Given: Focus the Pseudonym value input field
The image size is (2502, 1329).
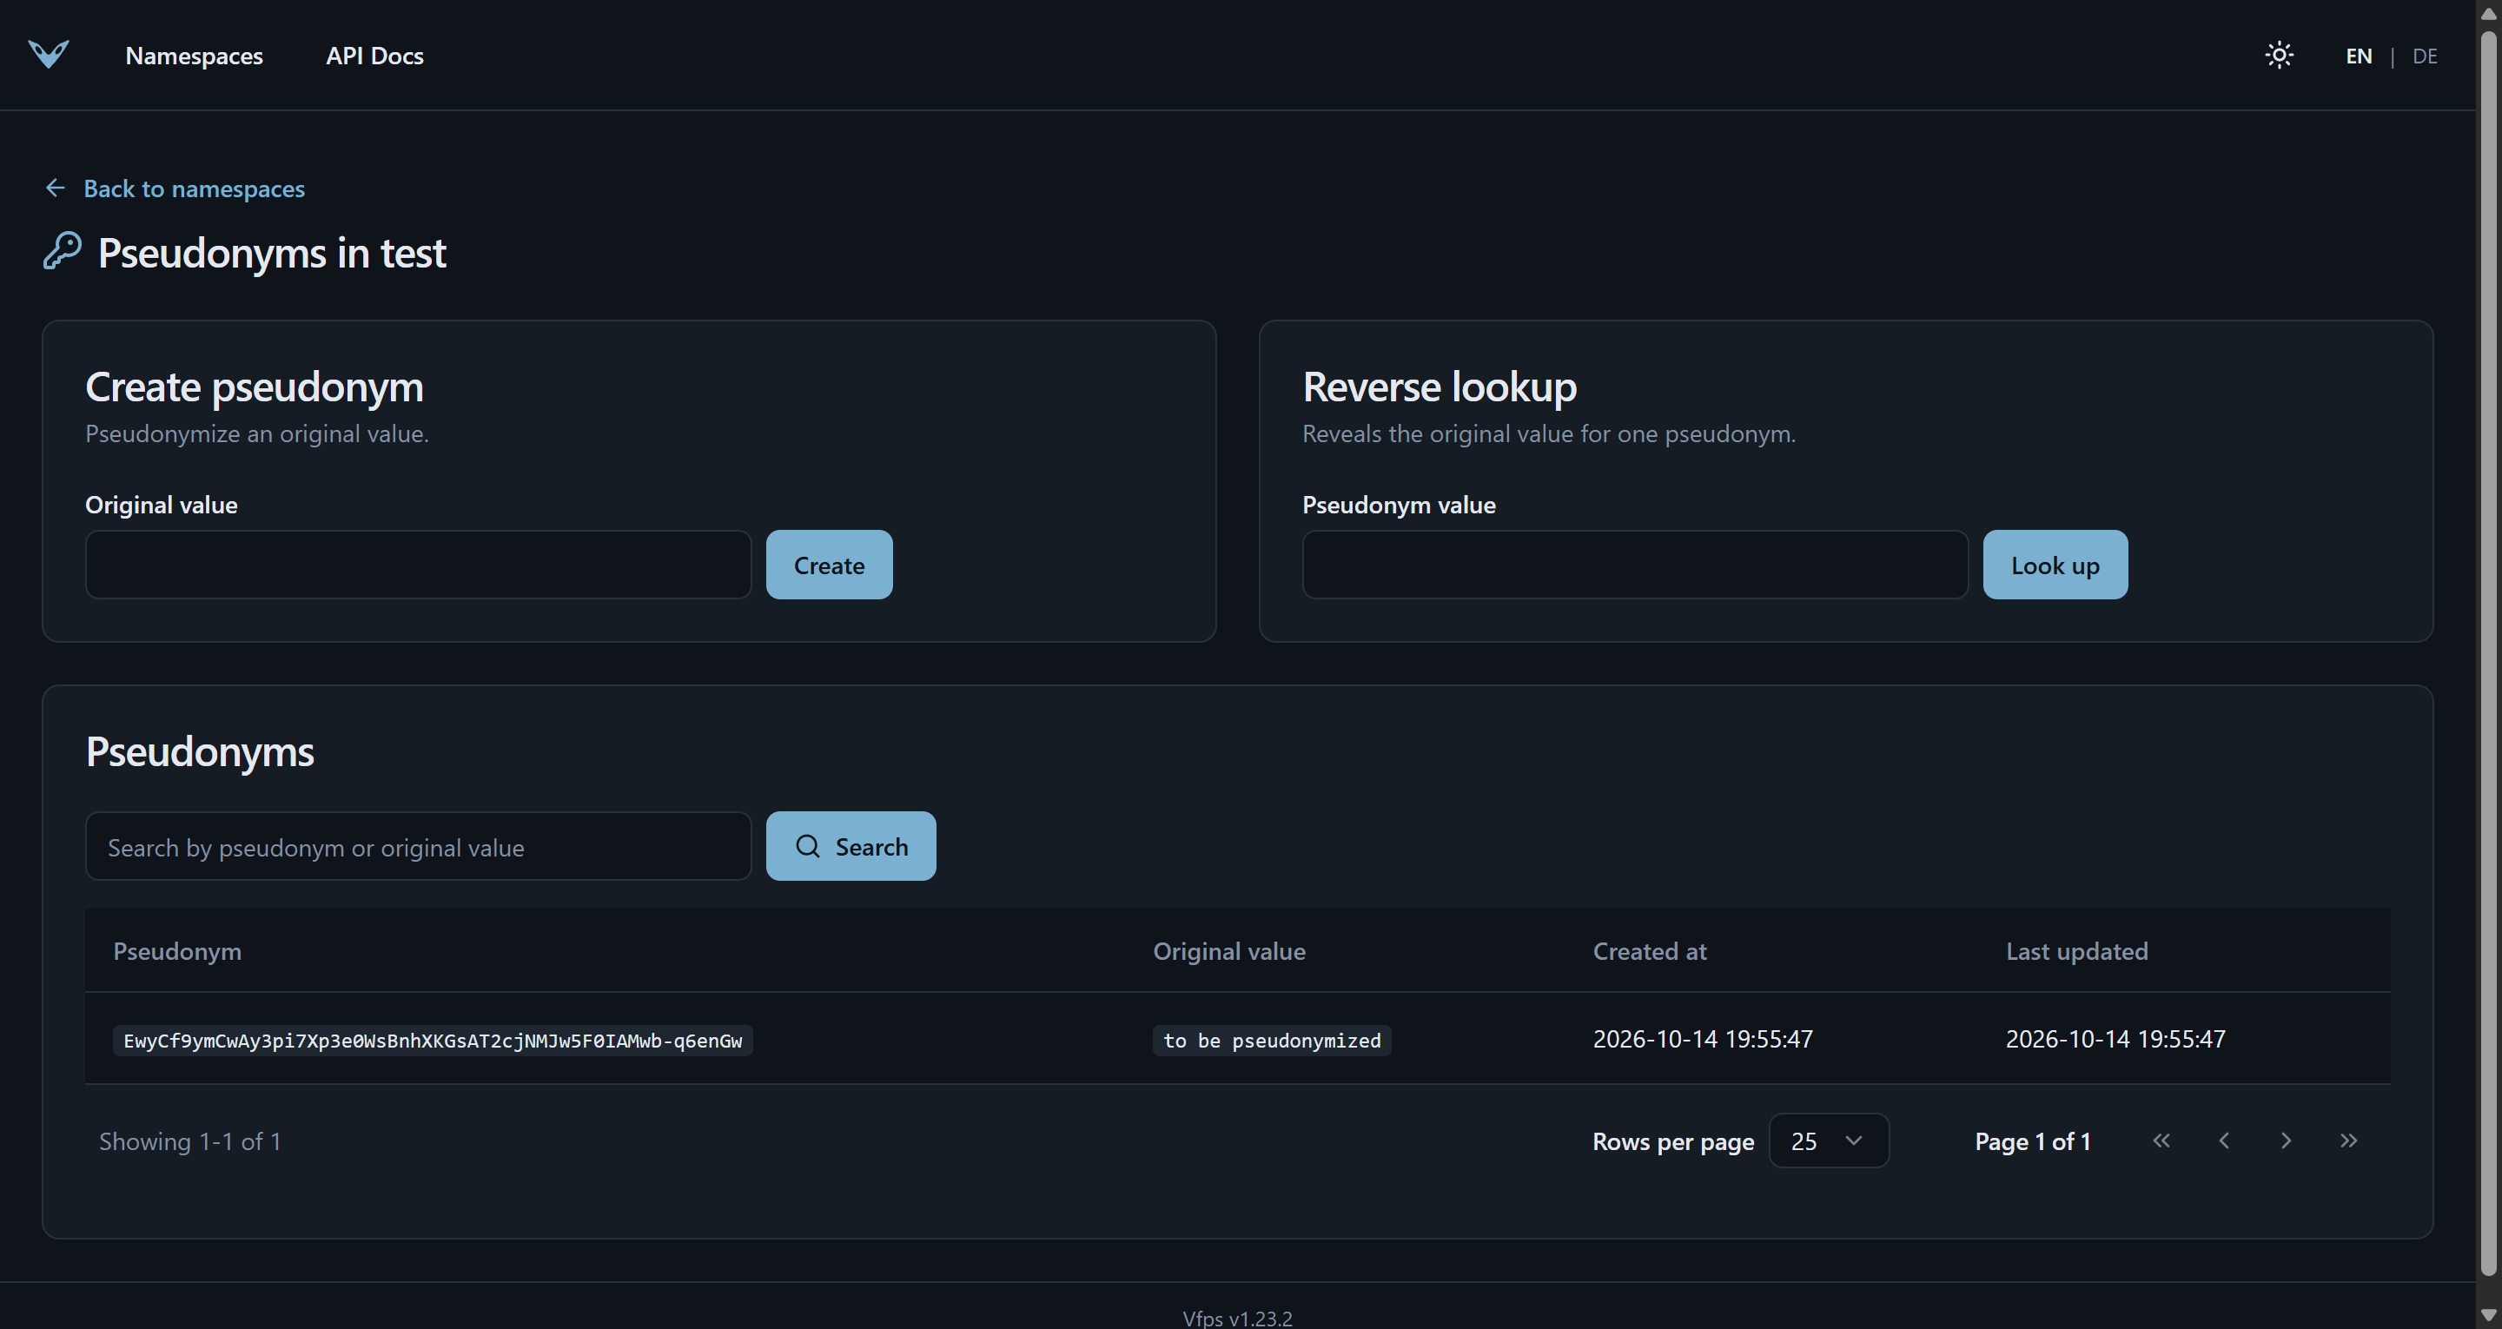Looking at the screenshot, I should point(1635,565).
